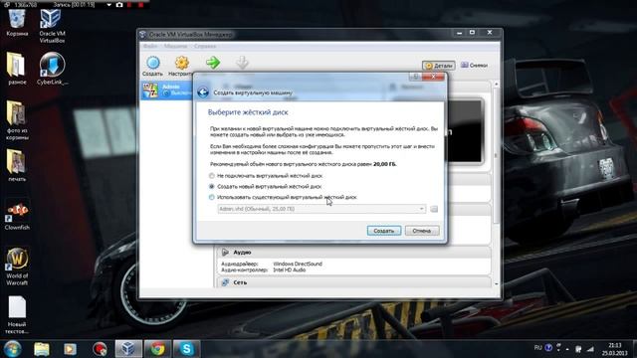Select 'Не подключать виртуальный жёсткий диск'
This screenshot has width=637, height=358.
click(x=266, y=176)
